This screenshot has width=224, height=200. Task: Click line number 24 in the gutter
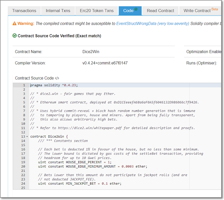23,184
